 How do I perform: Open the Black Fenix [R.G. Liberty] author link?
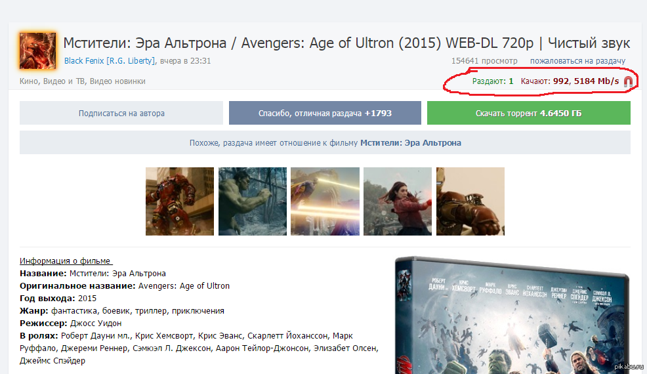pyautogui.click(x=110, y=61)
